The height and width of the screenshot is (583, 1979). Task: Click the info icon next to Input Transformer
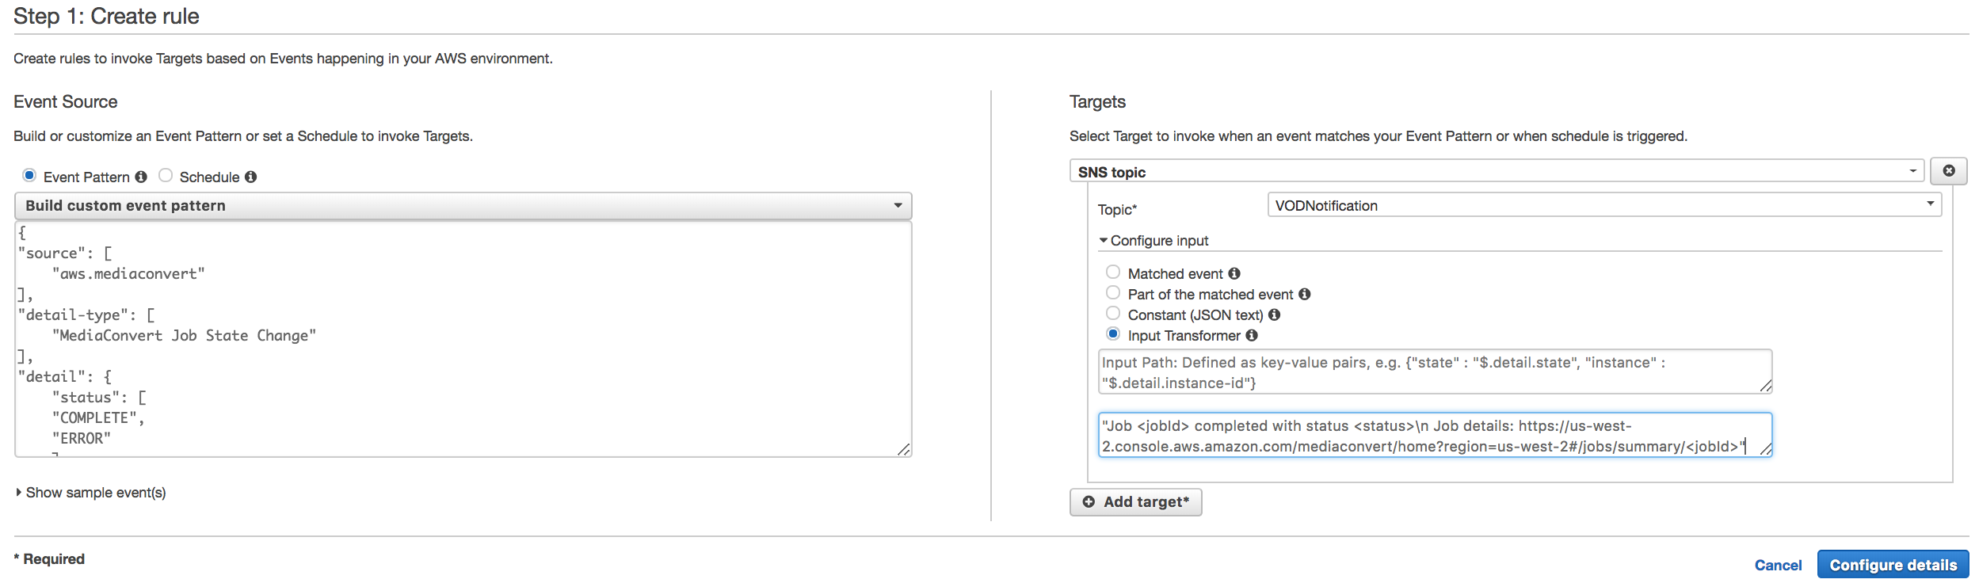pos(1252,335)
